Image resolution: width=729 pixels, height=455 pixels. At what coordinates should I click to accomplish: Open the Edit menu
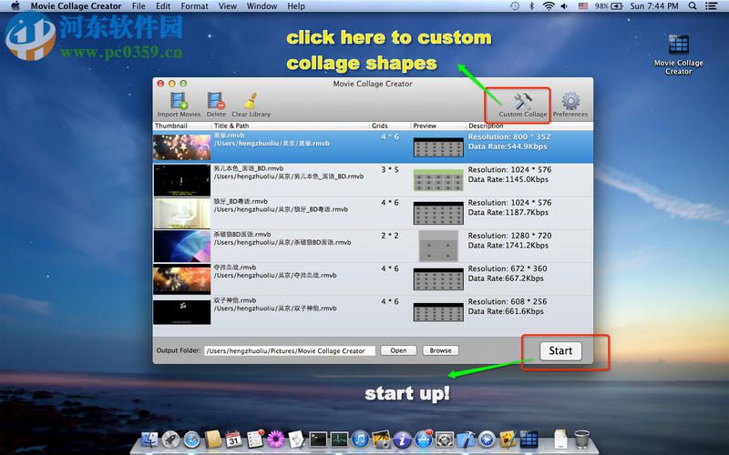click(163, 6)
